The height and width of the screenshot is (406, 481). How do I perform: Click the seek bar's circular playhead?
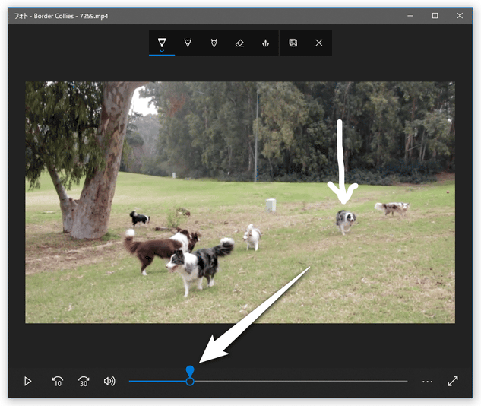(190, 381)
